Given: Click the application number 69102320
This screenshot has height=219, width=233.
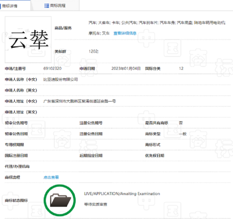Looking at the screenshot, I should (52, 69).
